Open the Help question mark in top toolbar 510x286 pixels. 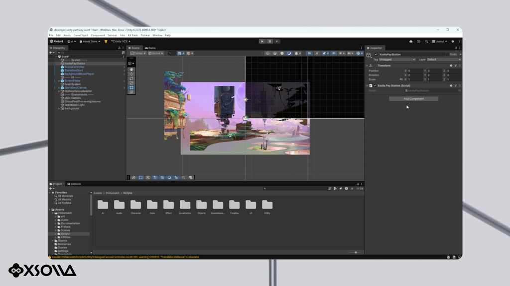tap(453, 42)
